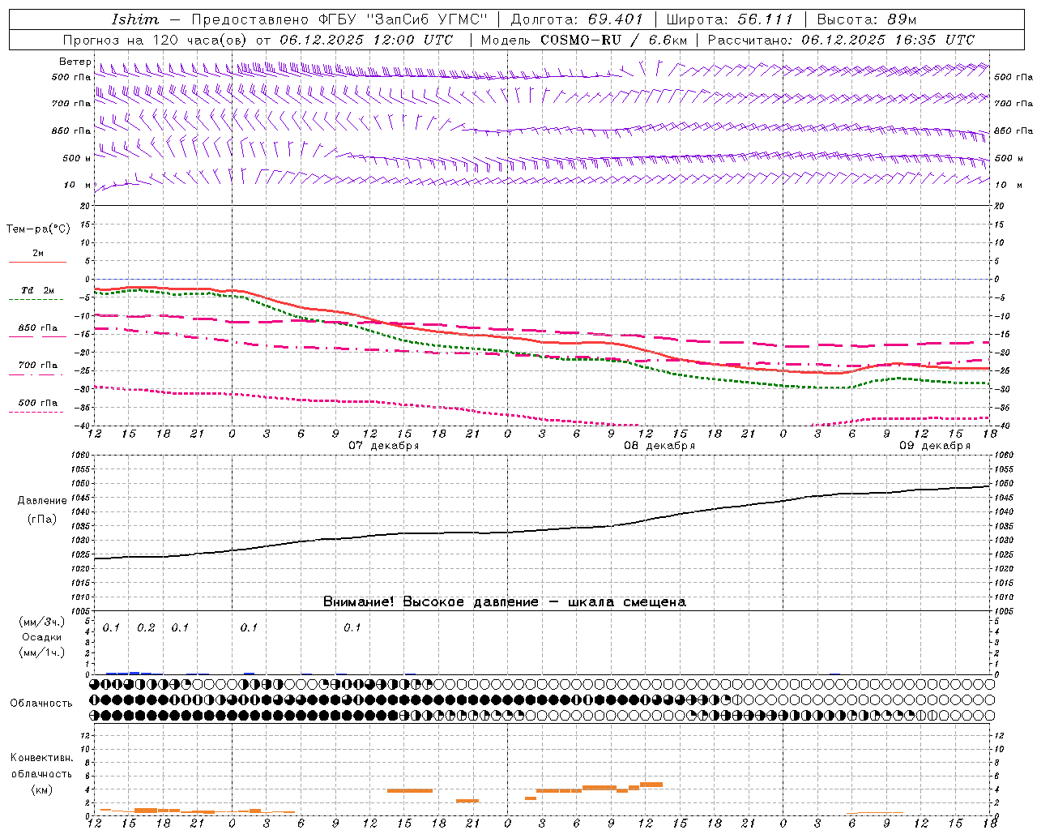Click the "500 гПа" temperature legend entry
Image resolution: width=1037 pixels, height=830 pixels.
pos(38,403)
